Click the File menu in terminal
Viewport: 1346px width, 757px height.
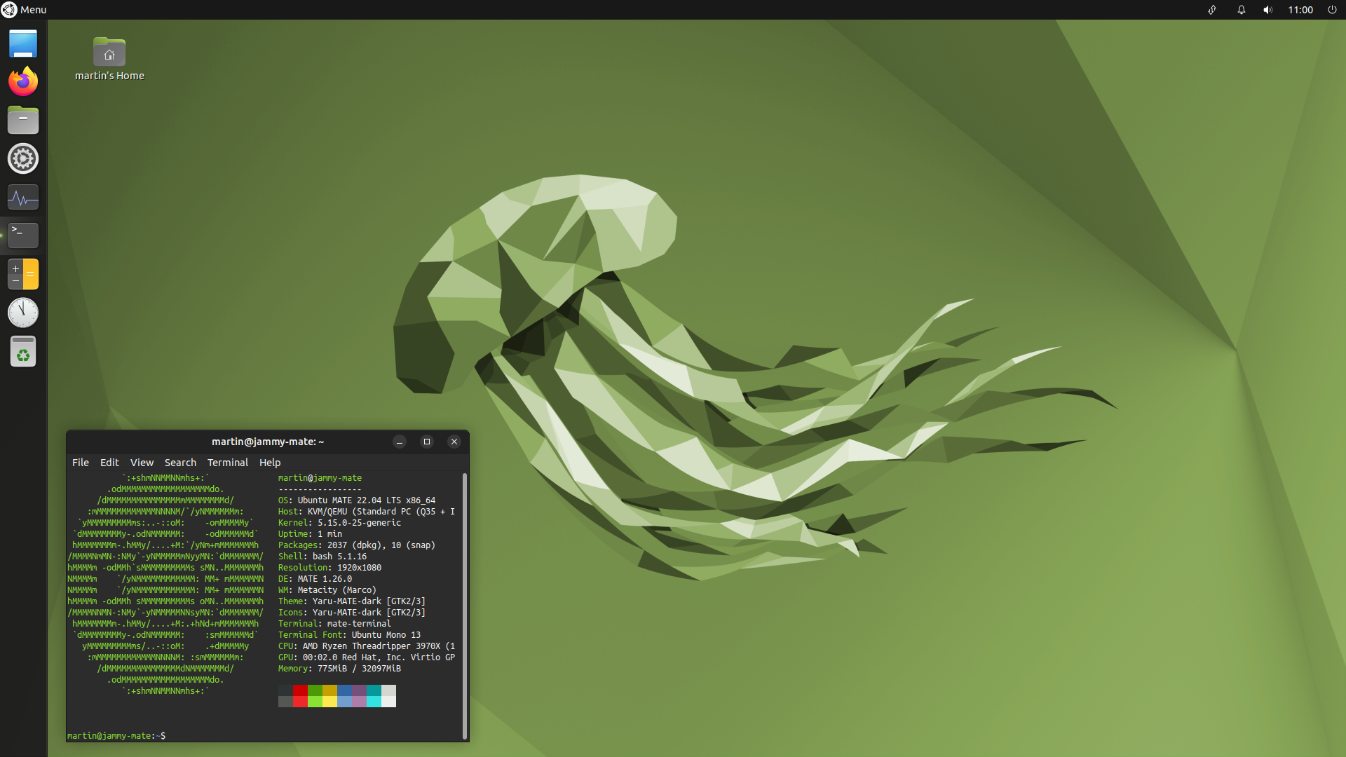[x=81, y=461]
